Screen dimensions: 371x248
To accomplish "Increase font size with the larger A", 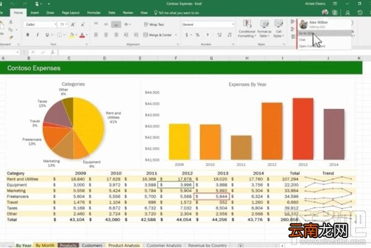I will [73, 24].
